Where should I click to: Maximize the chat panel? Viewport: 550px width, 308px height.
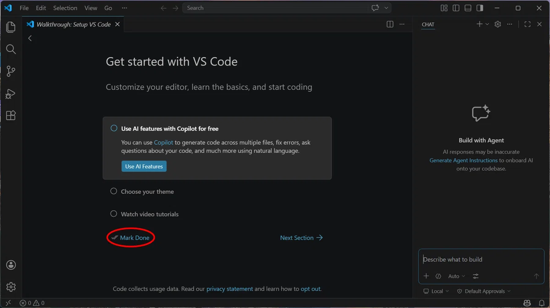(x=528, y=24)
